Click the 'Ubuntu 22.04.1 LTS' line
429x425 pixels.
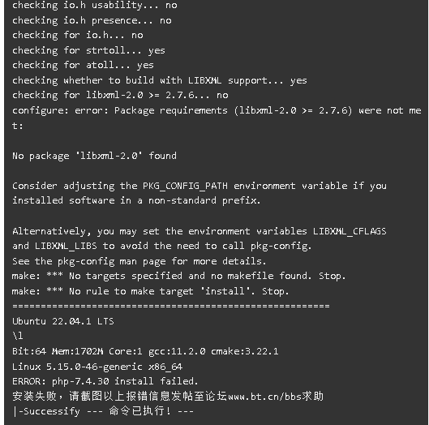click(63, 321)
